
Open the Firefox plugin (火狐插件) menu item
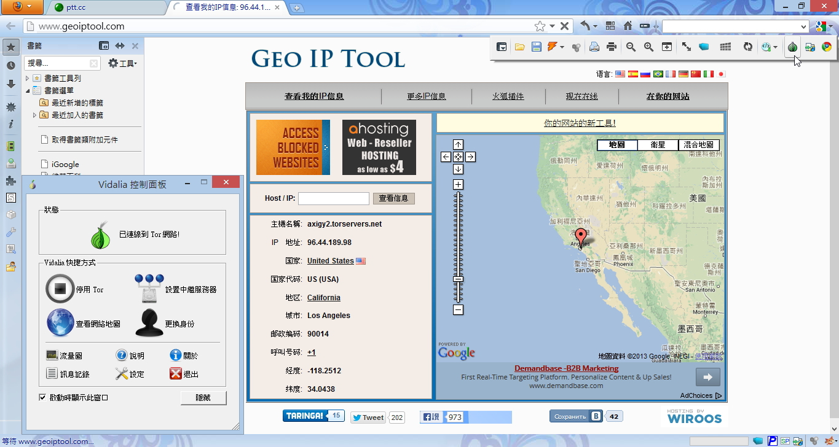tap(508, 96)
